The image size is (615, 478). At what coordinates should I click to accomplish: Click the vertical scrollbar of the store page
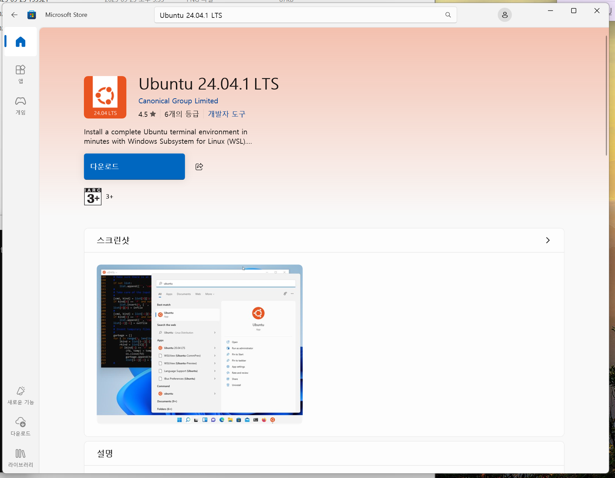tap(606, 95)
